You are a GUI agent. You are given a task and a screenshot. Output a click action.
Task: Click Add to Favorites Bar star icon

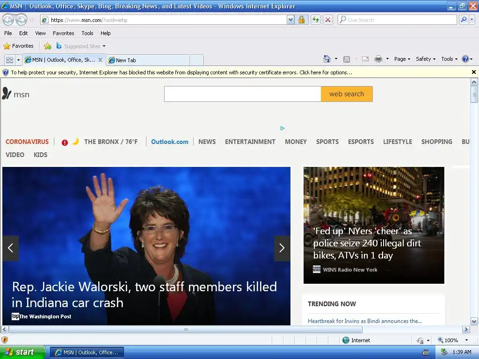click(x=47, y=46)
